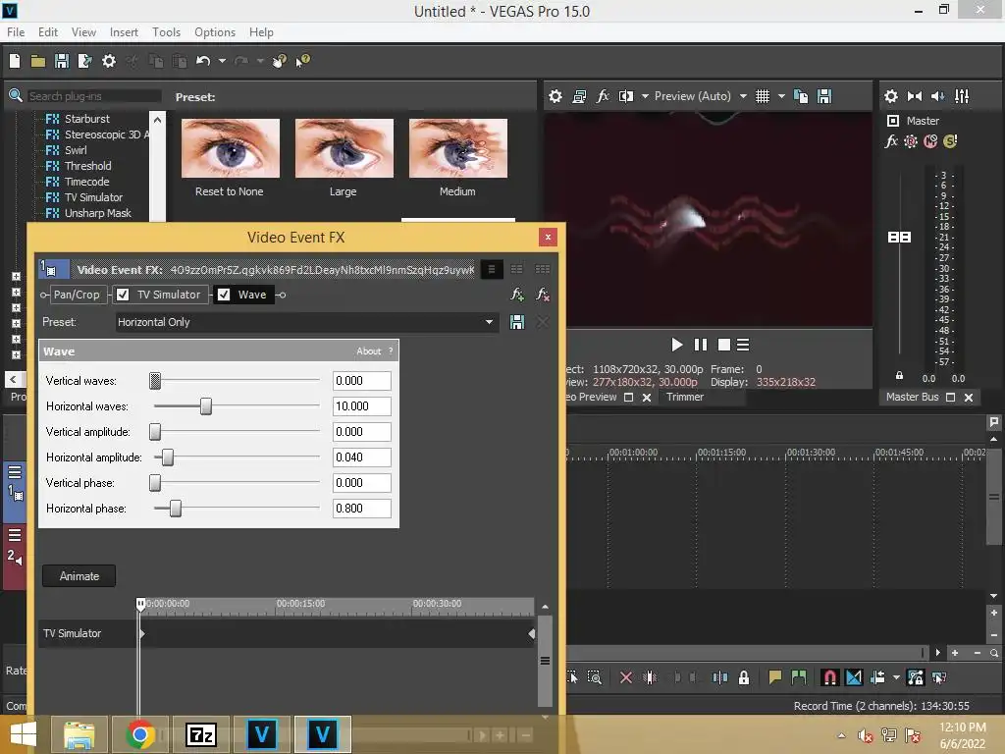The image size is (1005, 754).
Task: Open mixing console icon in Master Bus
Action: click(x=962, y=96)
